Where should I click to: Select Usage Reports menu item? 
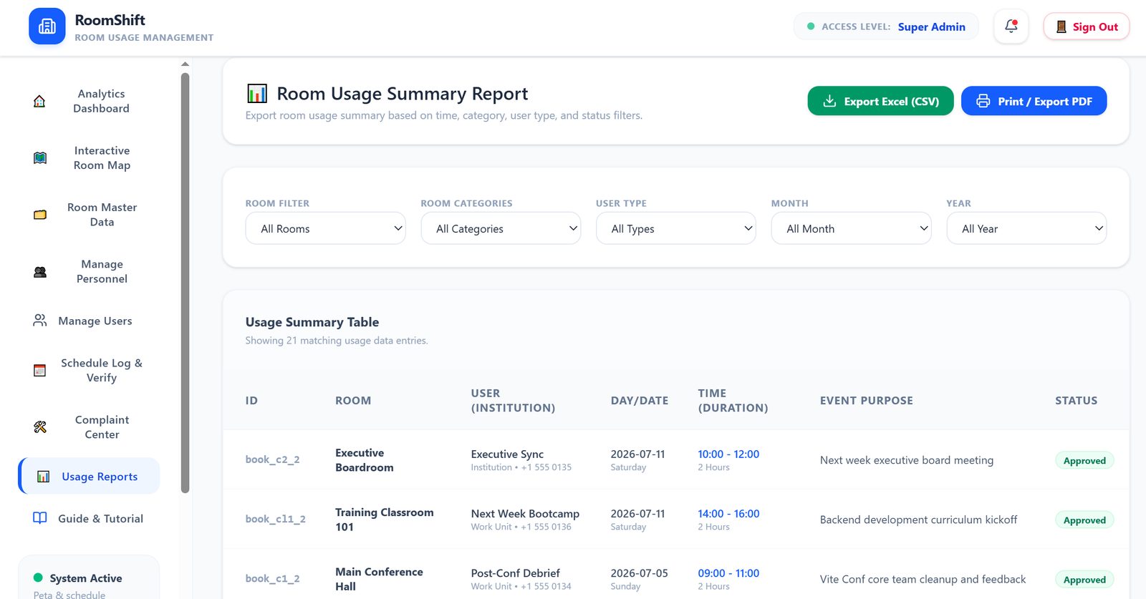90,476
